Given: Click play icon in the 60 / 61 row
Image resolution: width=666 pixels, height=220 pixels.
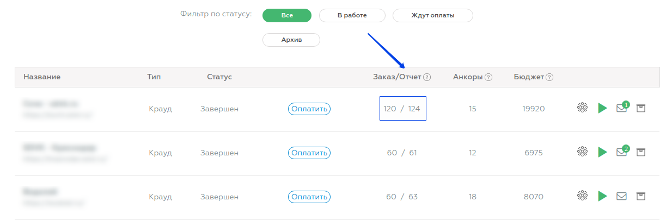Looking at the screenshot, I should [x=602, y=152].
